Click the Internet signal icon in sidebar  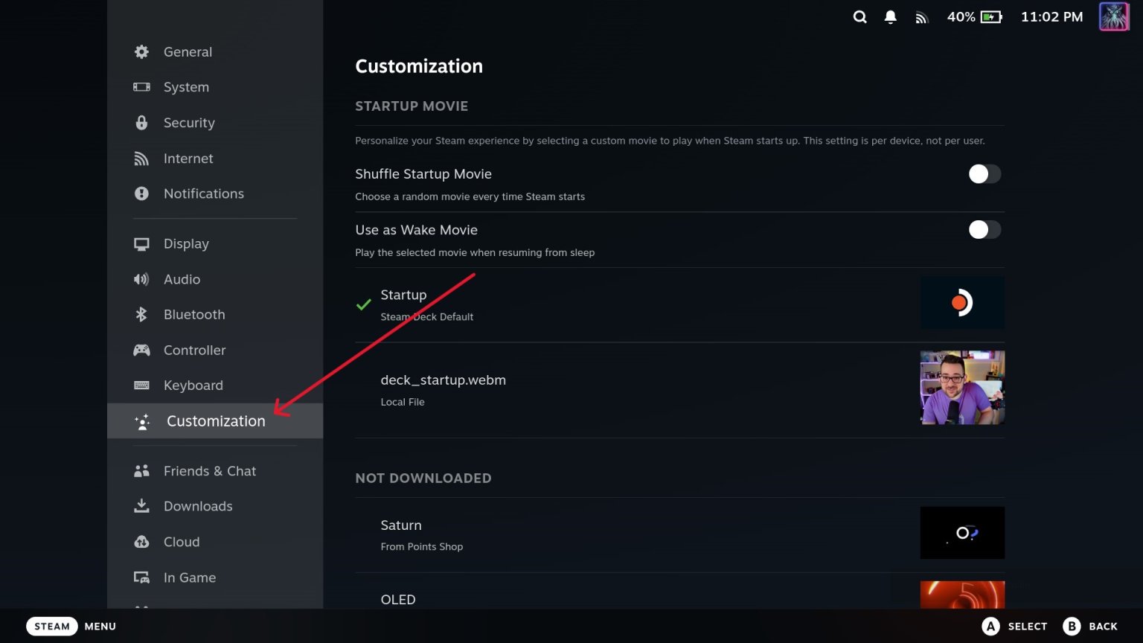[x=141, y=159]
